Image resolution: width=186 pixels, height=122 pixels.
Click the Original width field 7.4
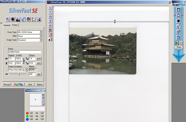pos(11,58)
